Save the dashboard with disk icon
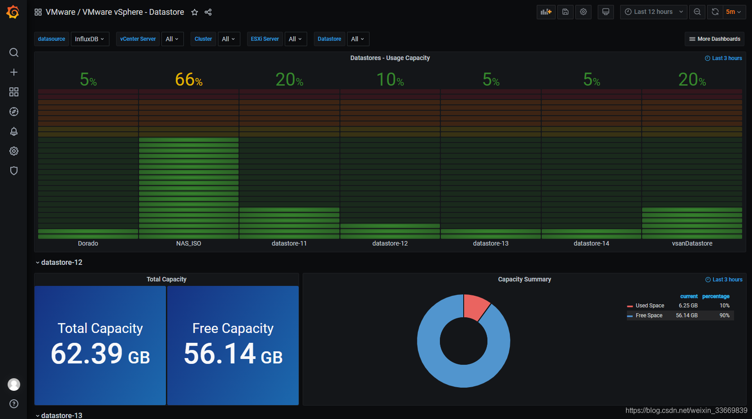This screenshot has height=419, width=752. pos(565,12)
